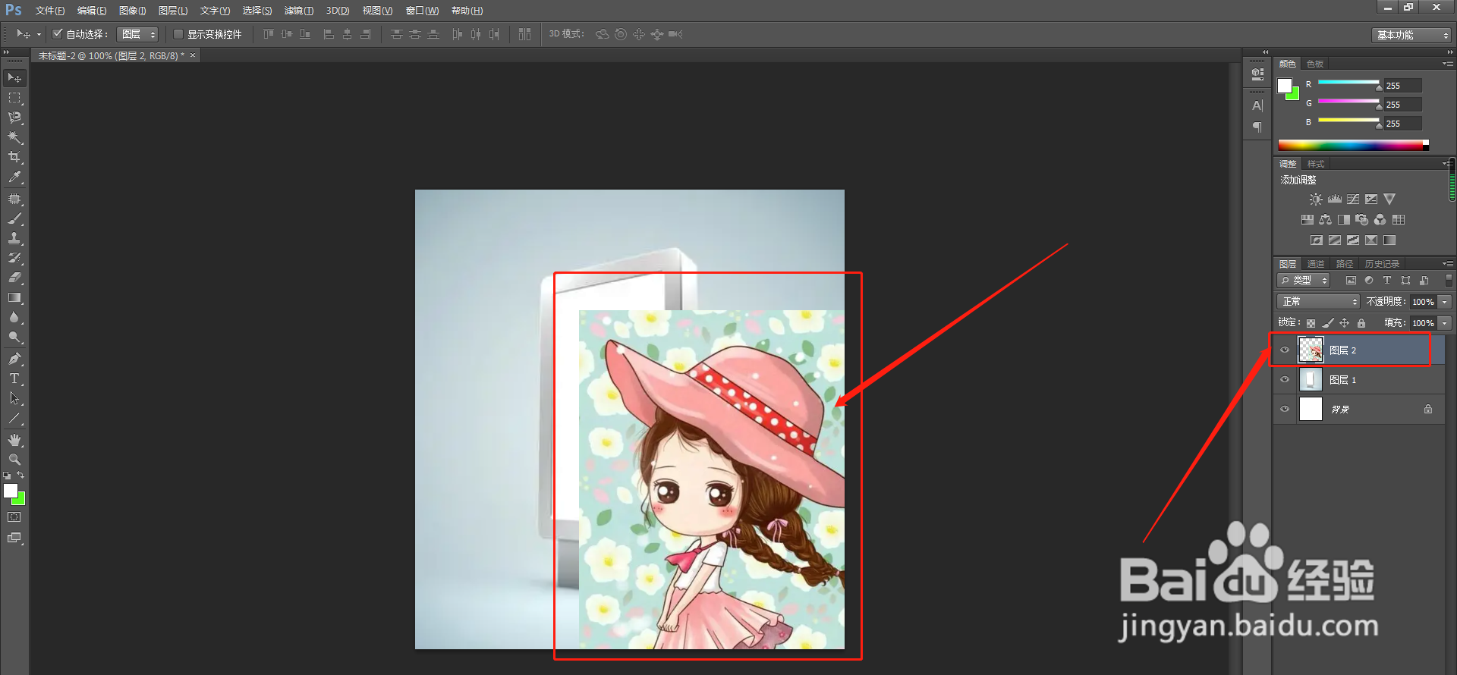The image size is (1457, 675).
Task: Open the 基本功能 workspace dropdown
Action: 1411,35
